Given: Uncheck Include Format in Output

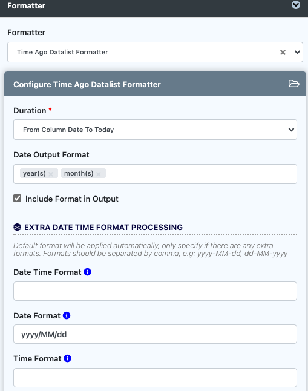Looking at the screenshot, I should (x=17, y=199).
